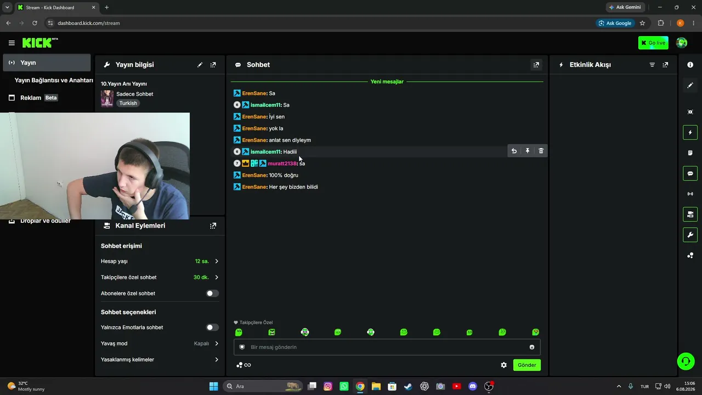Reload the page with refresh icon
The height and width of the screenshot is (395, 702).
click(x=35, y=23)
